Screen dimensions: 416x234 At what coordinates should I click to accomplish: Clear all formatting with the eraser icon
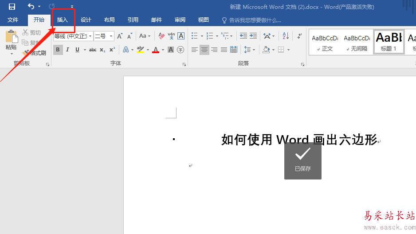pyautogui.click(x=161, y=36)
